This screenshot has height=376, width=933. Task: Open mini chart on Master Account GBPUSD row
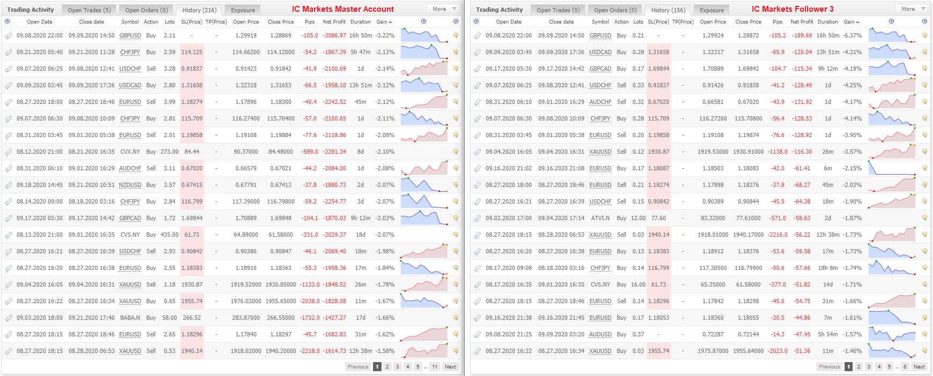click(x=424, y=36)
